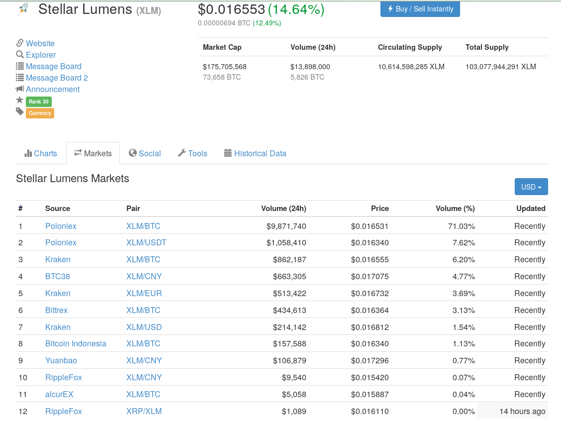The width and height of the screenshot is (561, 428).
Task: Click the globe icon in Social tab
Action: [x=133, y=153]
